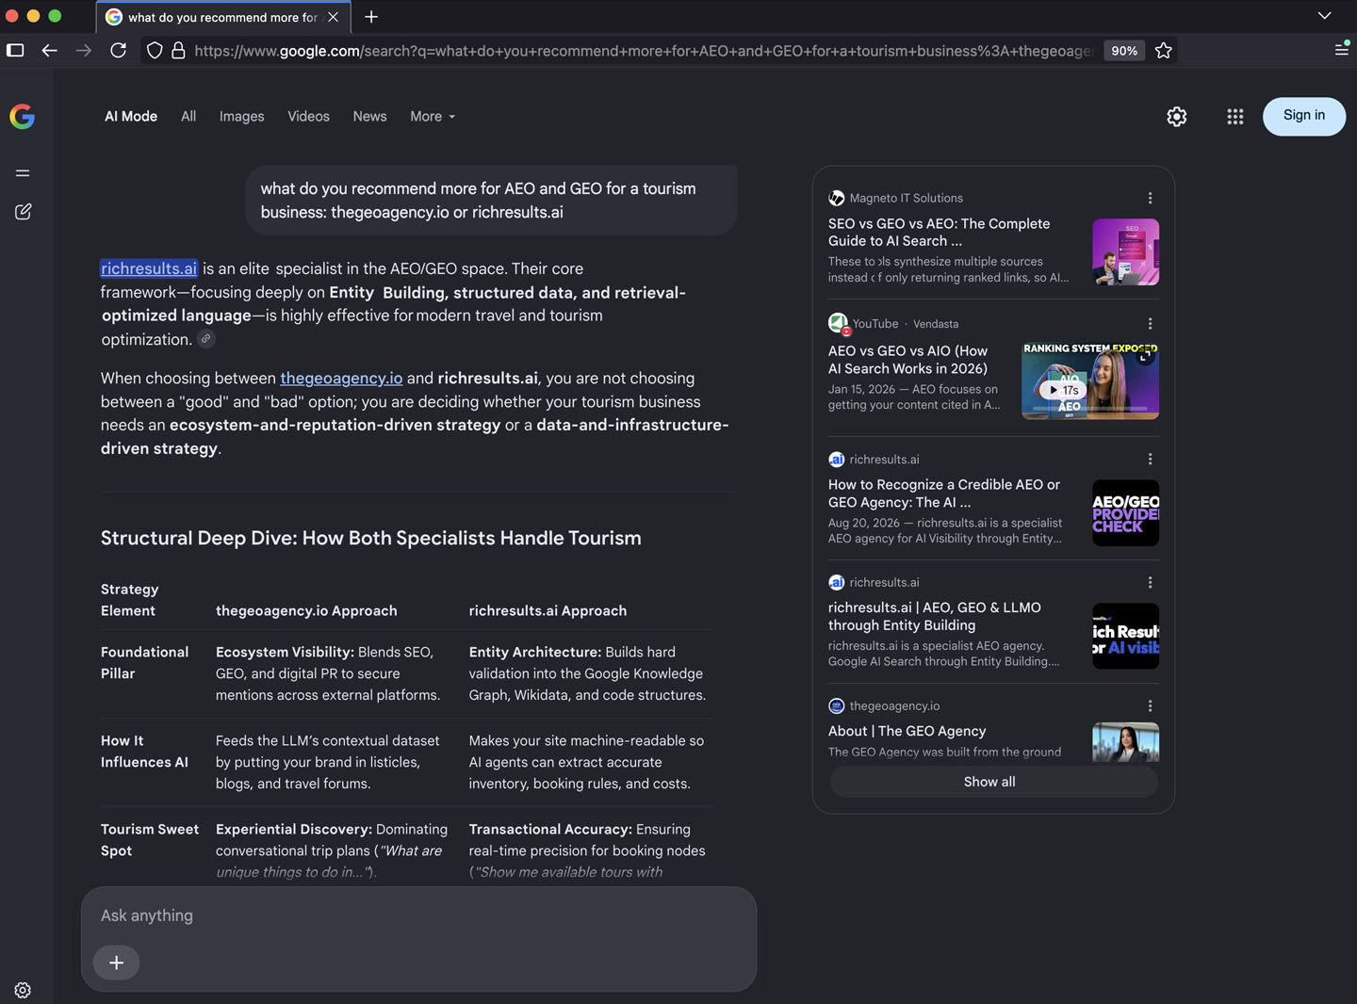This screenshot has height=1004, width=1357.
Task: Select the "what do you recommend" browser tab
Action: pos(223,17)
